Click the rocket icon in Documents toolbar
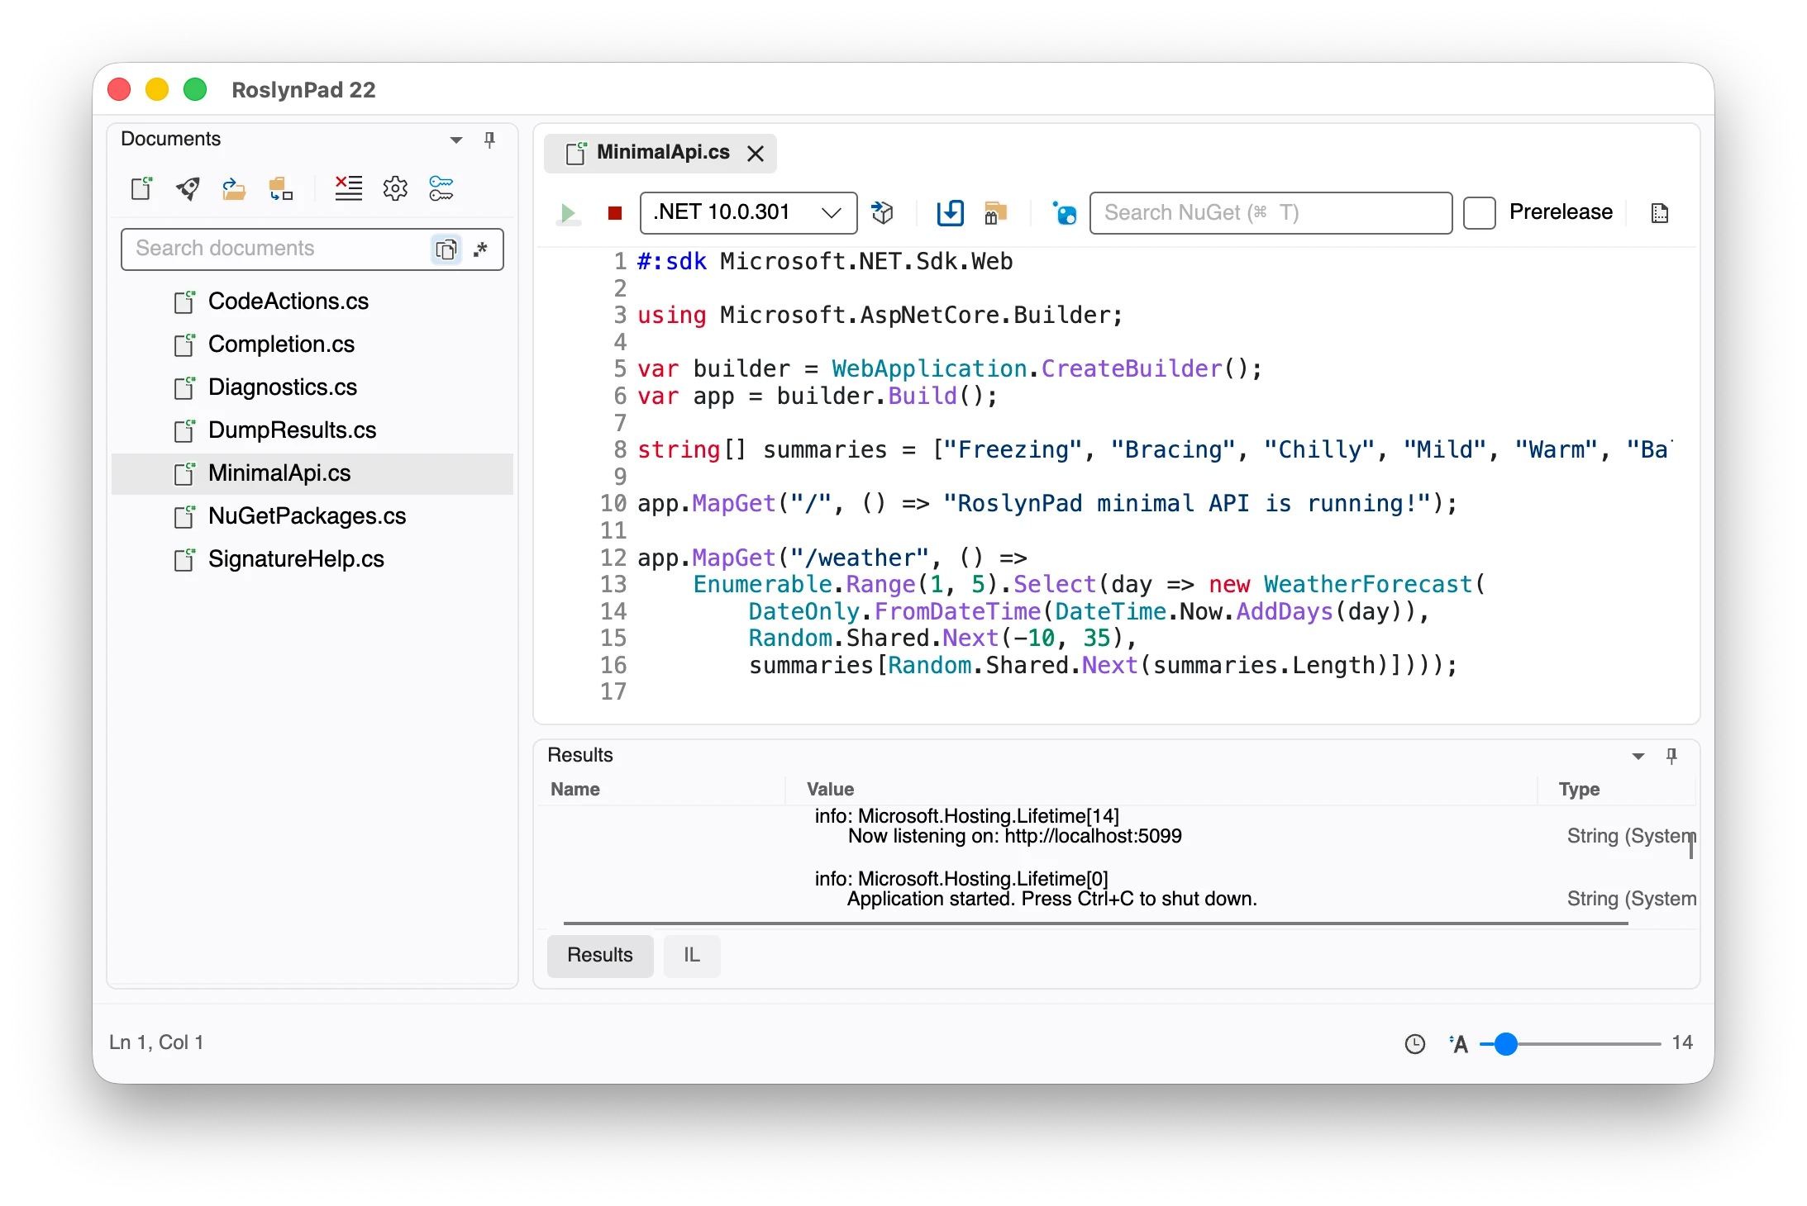 pyautogui.click(x=188, y=188)
